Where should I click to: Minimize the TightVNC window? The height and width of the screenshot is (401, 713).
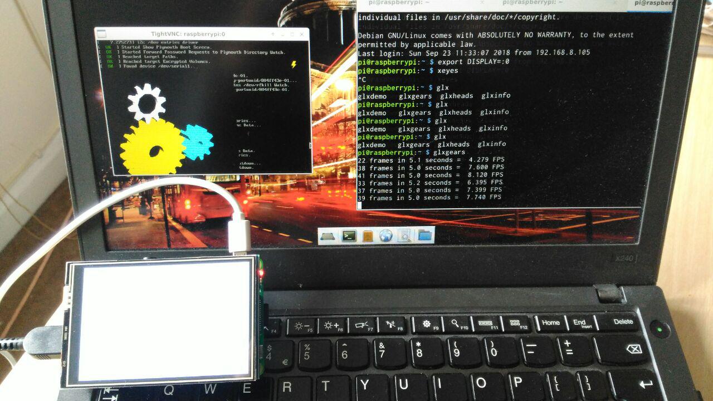point(282,35)
